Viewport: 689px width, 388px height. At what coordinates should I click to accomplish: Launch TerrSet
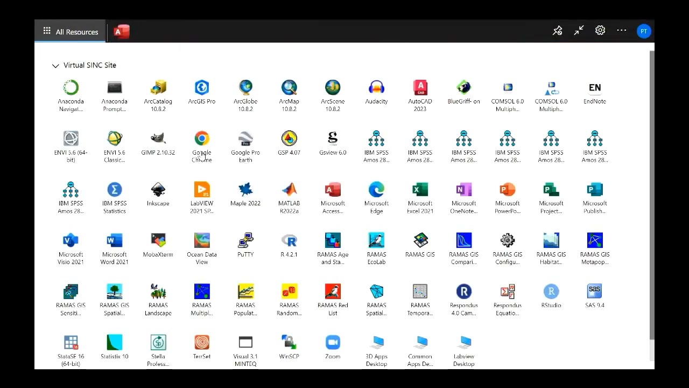[x=202, y=348]
